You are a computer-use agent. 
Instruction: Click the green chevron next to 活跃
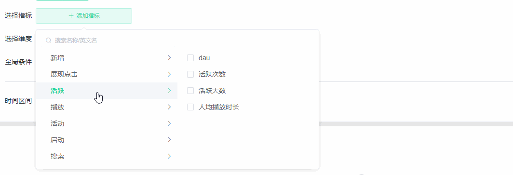pos(169,91)
